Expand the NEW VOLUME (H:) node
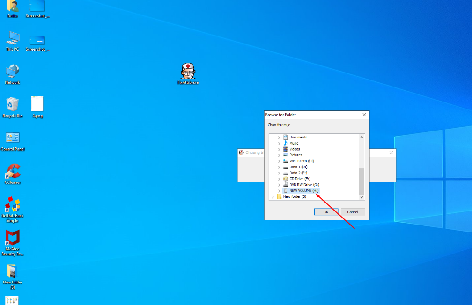 coord(279,191)
